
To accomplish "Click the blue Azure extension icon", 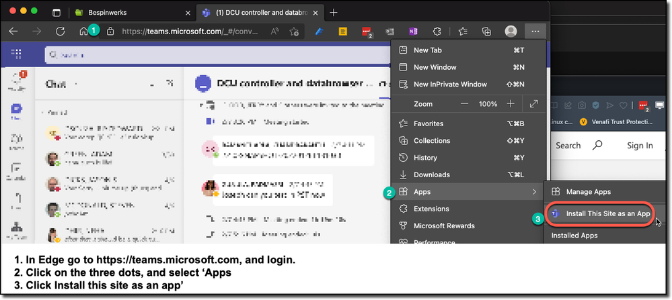I will tap(320, 31).
